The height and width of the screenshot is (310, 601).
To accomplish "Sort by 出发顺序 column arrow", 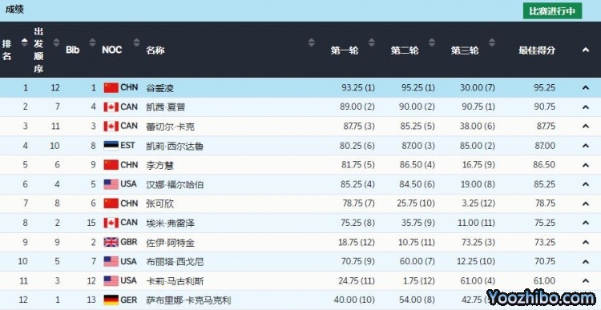I will coord(56,42).
